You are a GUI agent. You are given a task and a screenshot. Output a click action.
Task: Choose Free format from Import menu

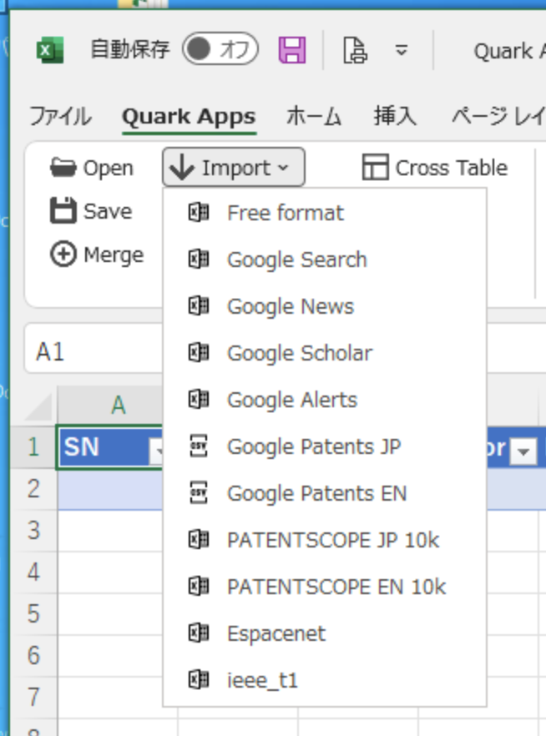[325, 213]
